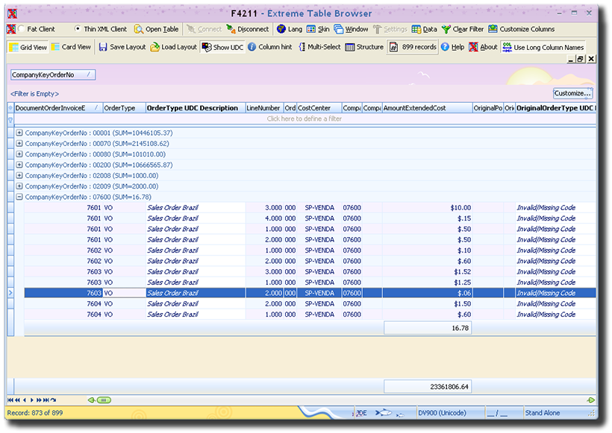Toggle Multi-Select mode

pos(319,47)
